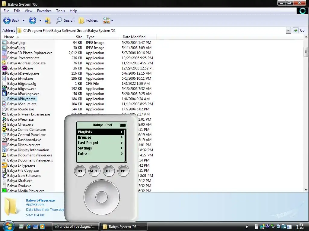The image size is (309, 231).
Task: Select the babya4.jpg file icon
Action: (x=4, y=43)
